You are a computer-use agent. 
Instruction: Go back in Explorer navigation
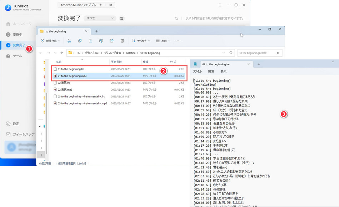click(41, 53)
